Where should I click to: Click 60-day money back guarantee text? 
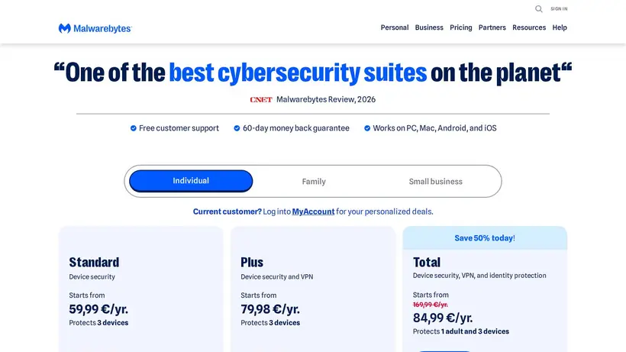click(x=296, y=128)
